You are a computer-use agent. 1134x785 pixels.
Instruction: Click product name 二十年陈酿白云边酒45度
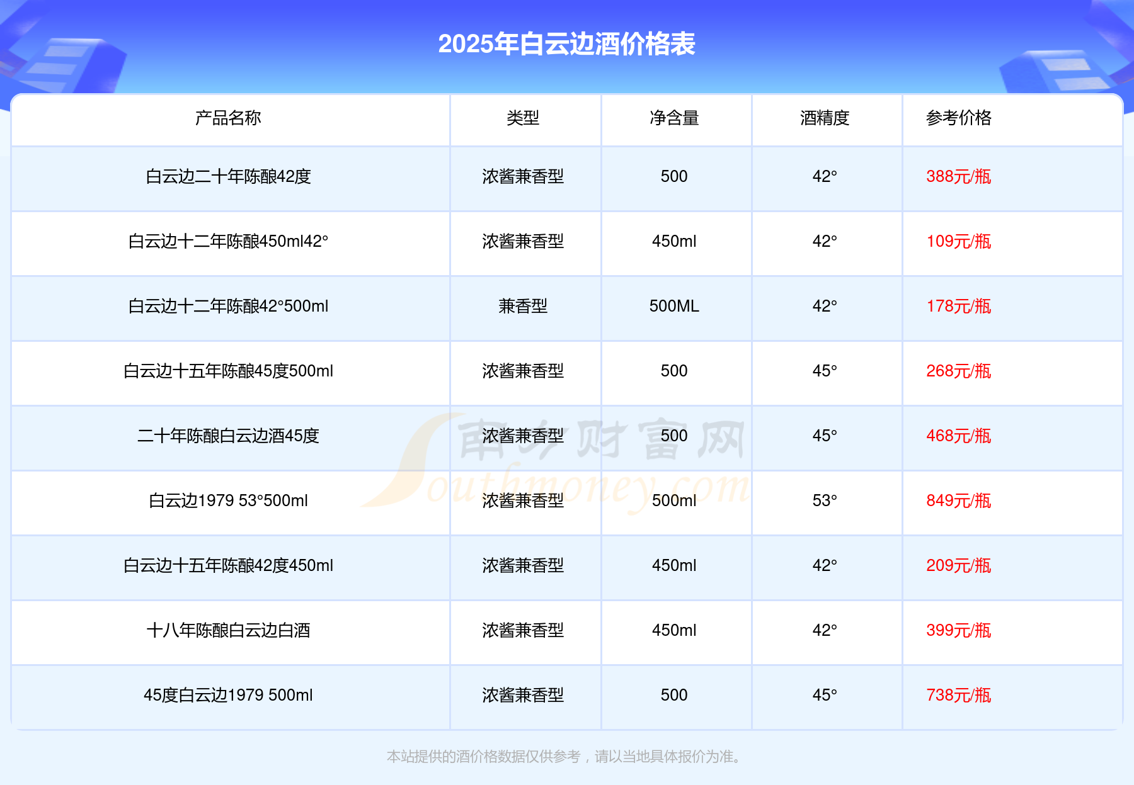tap(228, 436)
